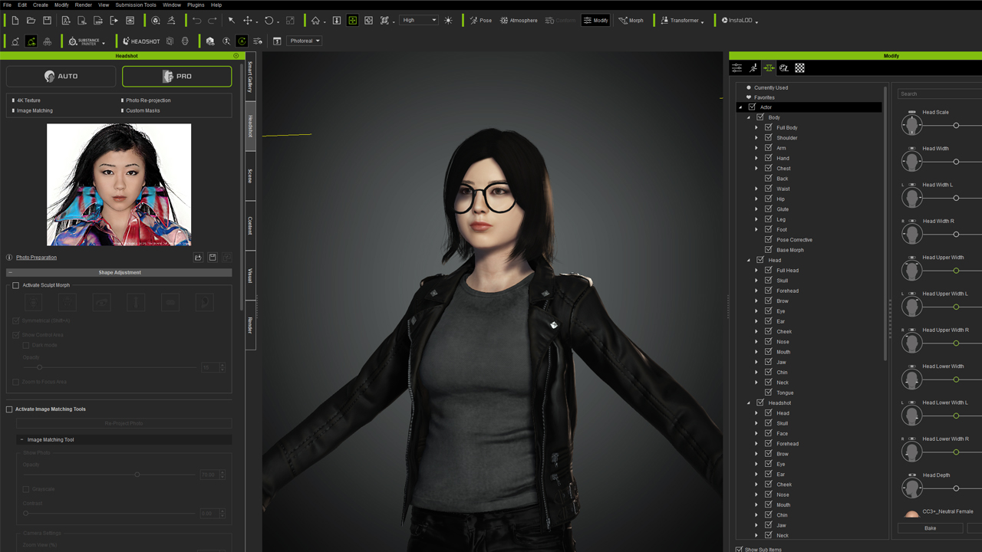Uncheck the Tongue checkbox
This screenshot has height=552, width=982.
tap(768, 393)
